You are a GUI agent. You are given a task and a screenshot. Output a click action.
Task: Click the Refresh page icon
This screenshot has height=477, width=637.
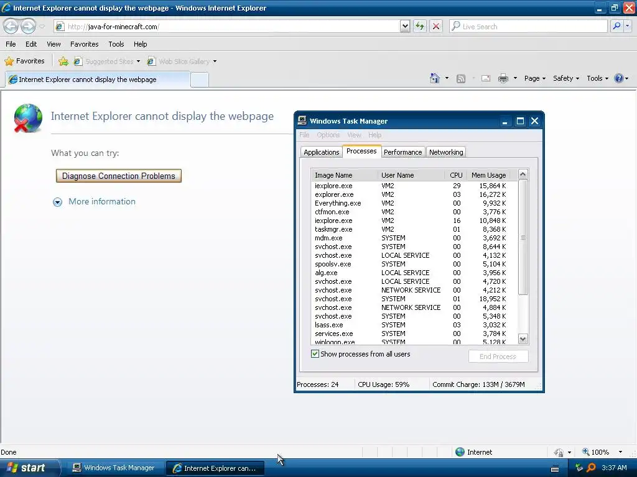tap(420, 26)
